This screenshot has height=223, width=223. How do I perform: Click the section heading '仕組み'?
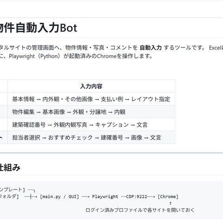[x=10, y=168]
